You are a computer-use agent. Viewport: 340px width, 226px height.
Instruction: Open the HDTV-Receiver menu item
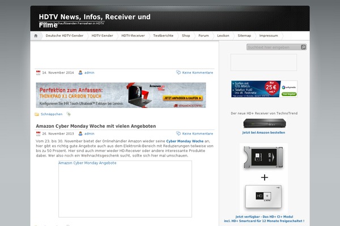click(133, 35)
